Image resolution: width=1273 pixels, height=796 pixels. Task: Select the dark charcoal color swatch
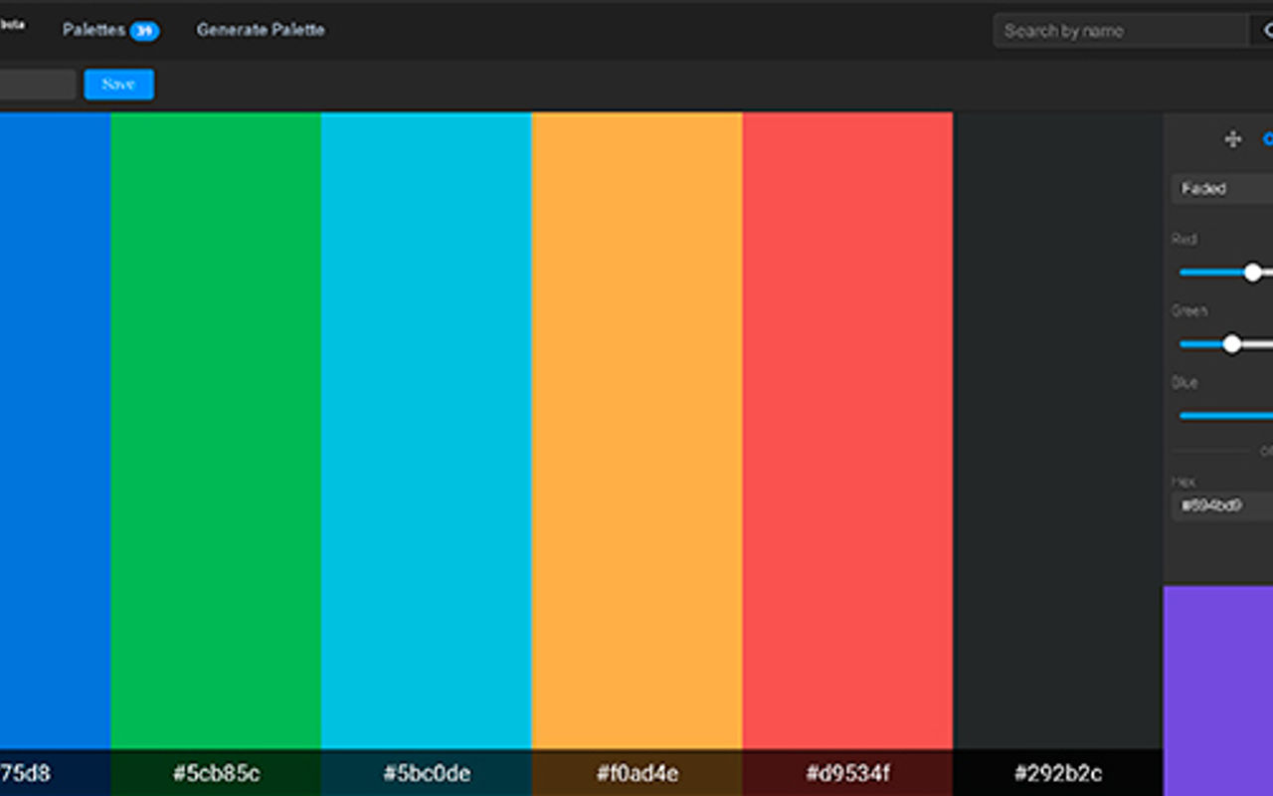(1058, 430)
